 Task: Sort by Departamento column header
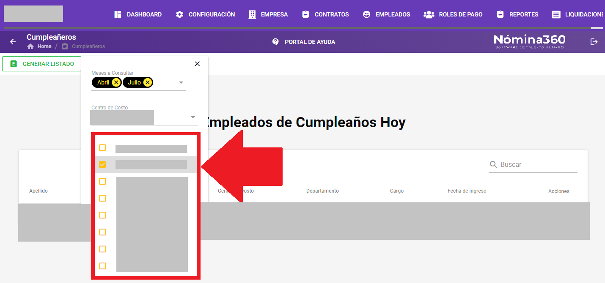pyautogui.click(x=322, y=191)
